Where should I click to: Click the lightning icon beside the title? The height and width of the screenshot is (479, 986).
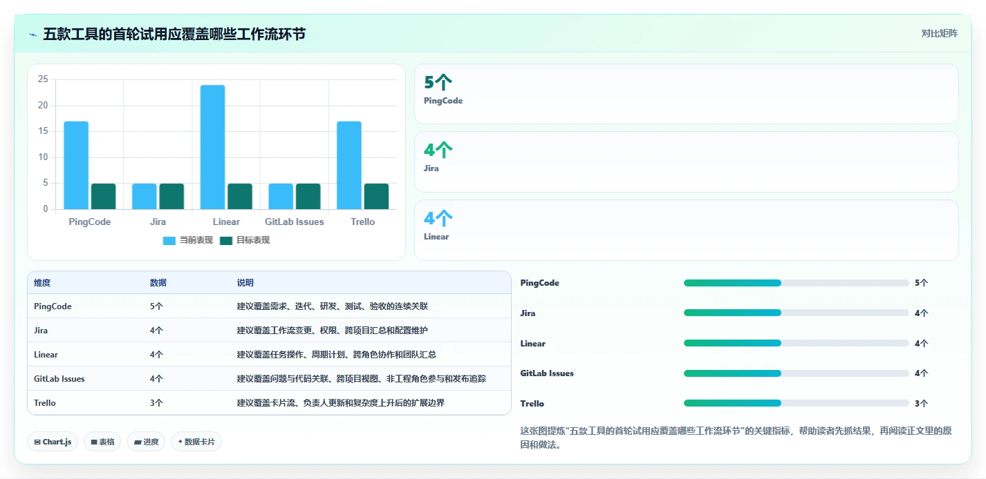(33, 35)
